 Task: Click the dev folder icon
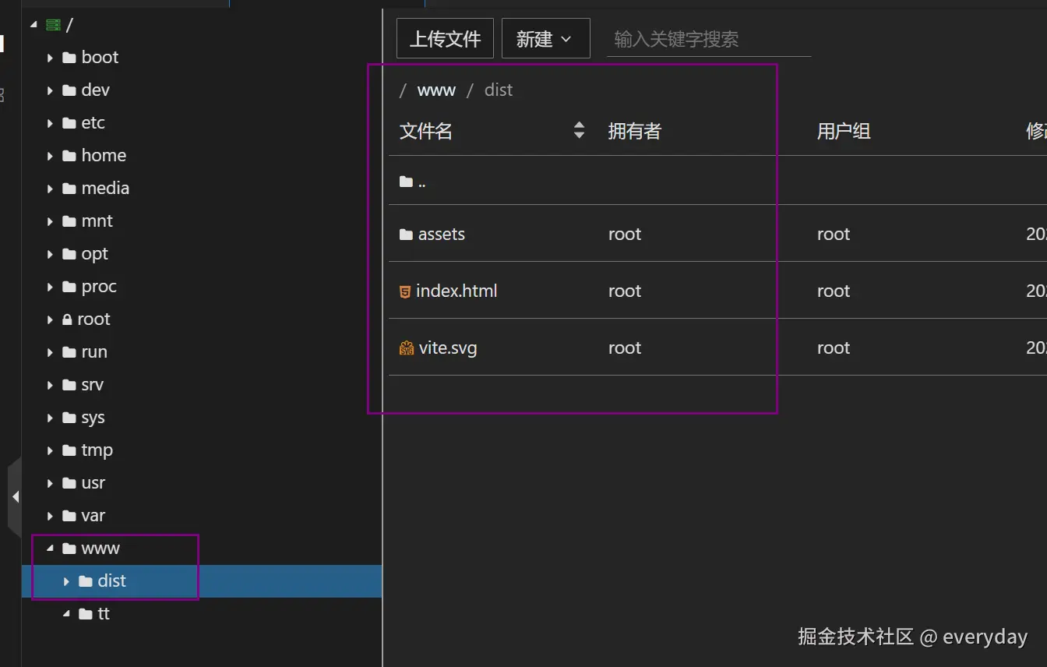[69, 90]
